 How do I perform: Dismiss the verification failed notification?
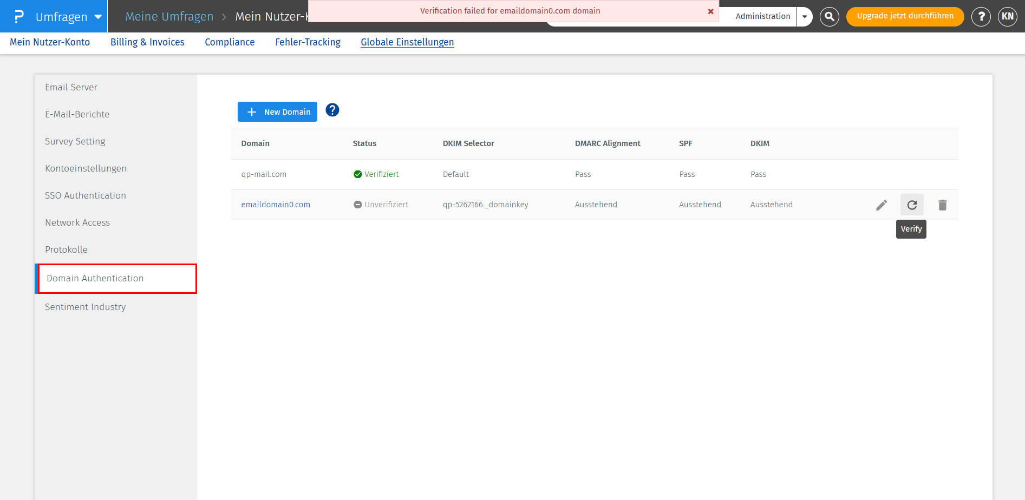(x=710, y=11)
